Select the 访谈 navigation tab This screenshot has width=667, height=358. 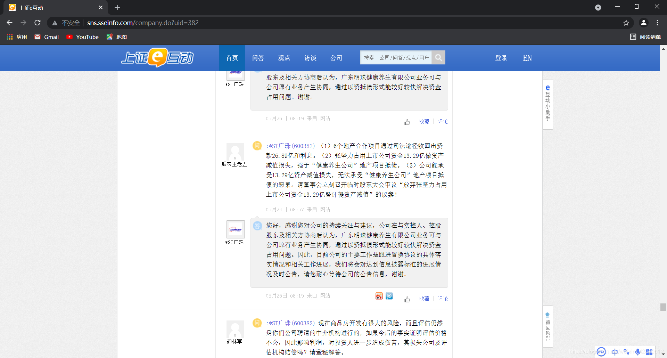310,58
